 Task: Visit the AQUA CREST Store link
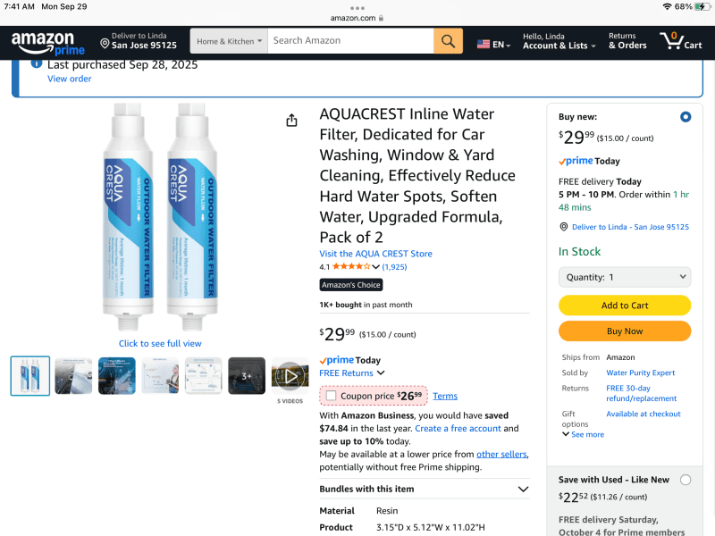point(375,254)
